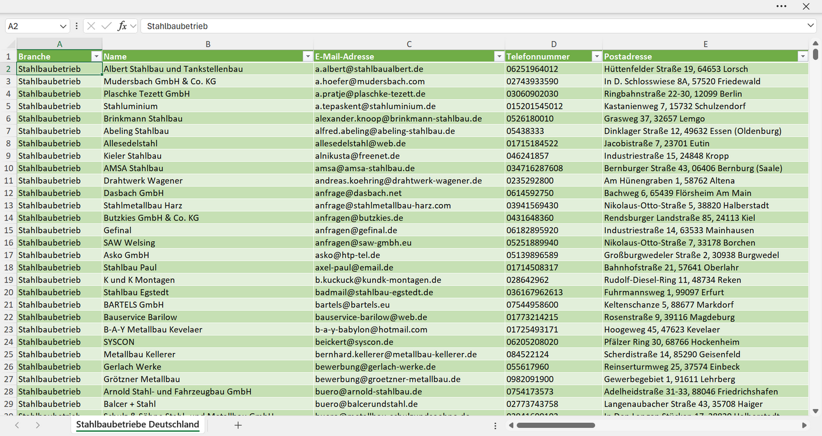Select the cell Grötzner Metallbau
Screen dimensions: 822x436
pyautogui.click(x=208, y=379)
